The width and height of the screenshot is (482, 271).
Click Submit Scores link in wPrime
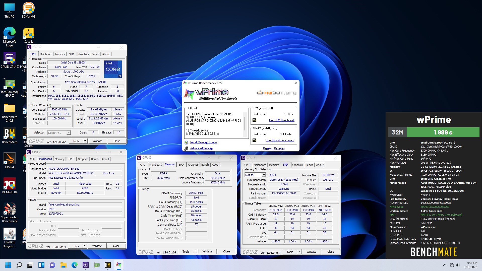274,149
